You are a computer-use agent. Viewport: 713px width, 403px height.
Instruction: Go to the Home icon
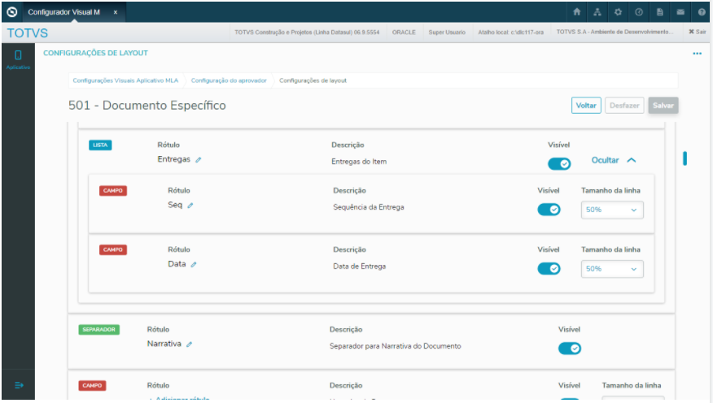pyautogui.click(x=576, y=12)
